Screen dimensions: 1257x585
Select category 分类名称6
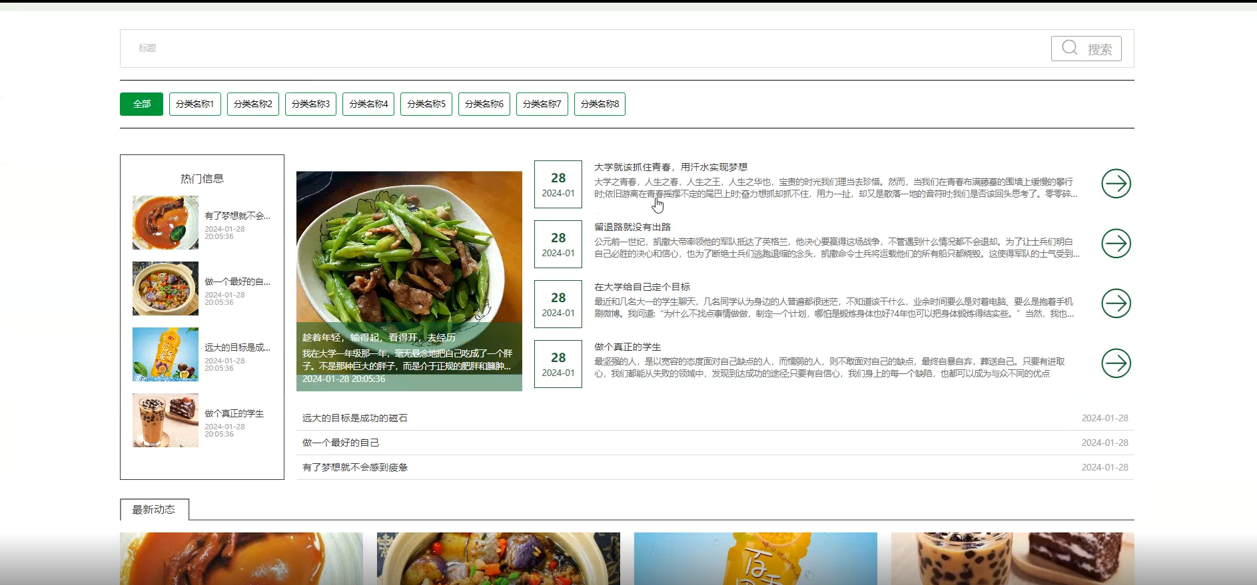(484, 104)
